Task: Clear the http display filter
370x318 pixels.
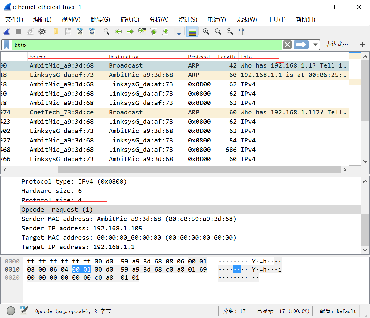Action: [x=287, y=45]
